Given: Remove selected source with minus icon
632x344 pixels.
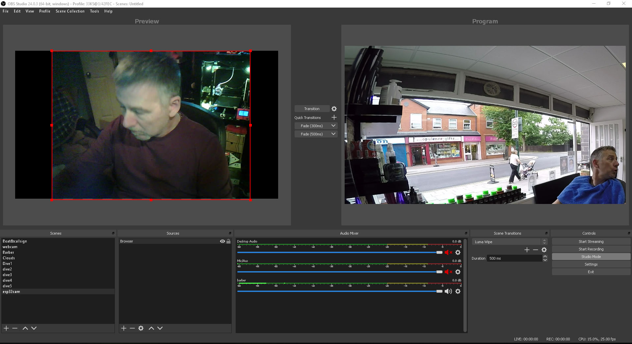Looking at the screenshot, I should click(x=132, y=328).
